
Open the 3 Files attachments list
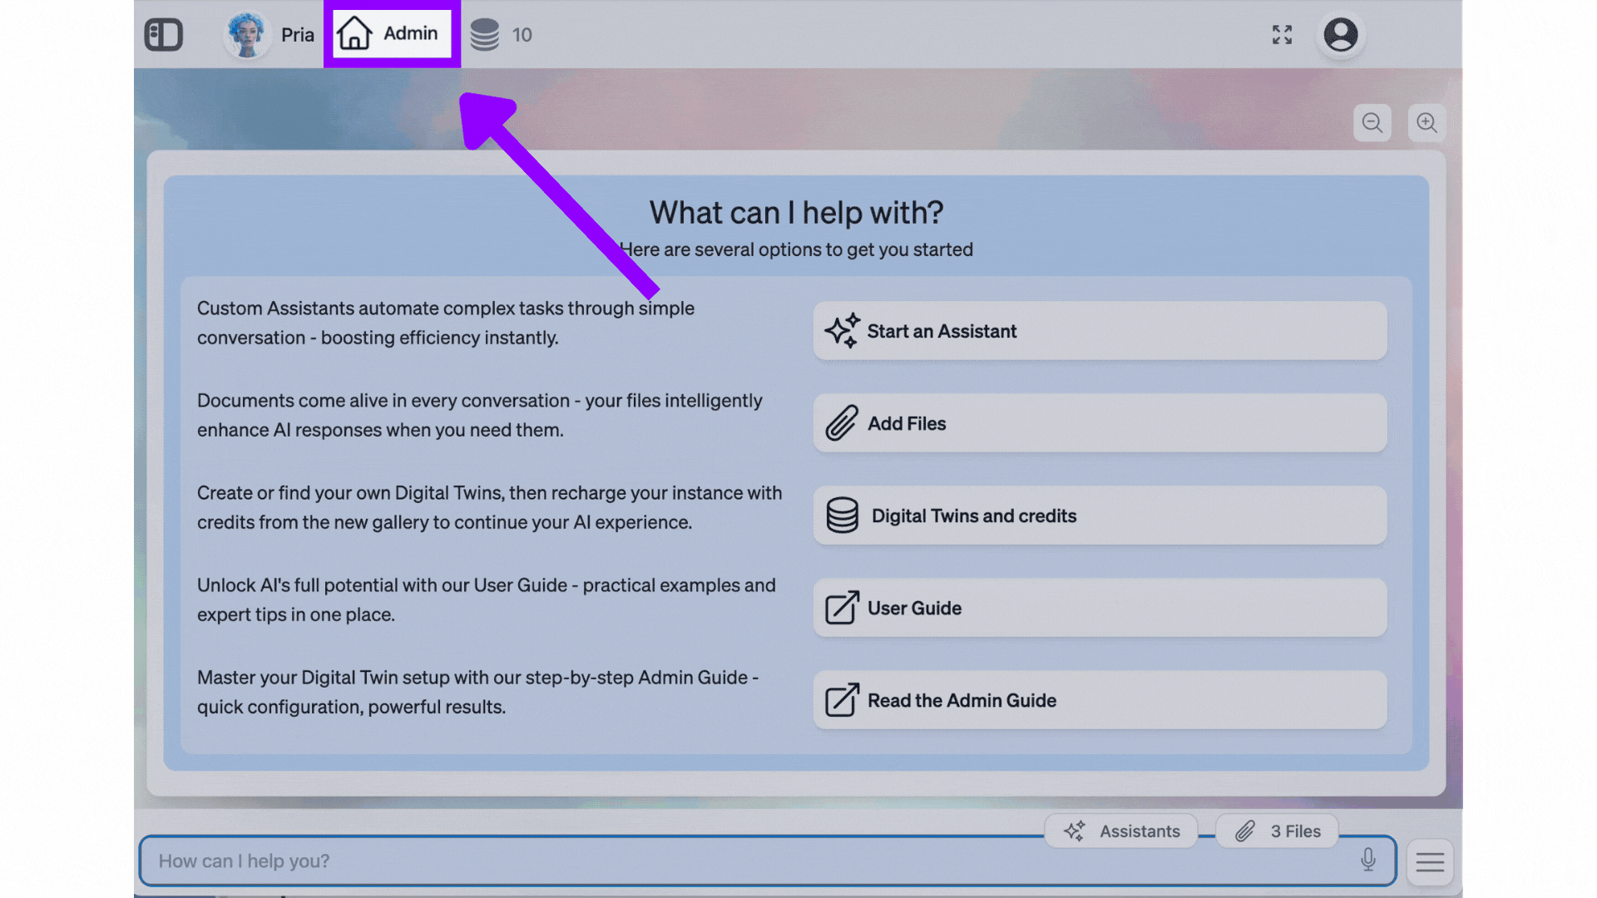[1278, 831]
